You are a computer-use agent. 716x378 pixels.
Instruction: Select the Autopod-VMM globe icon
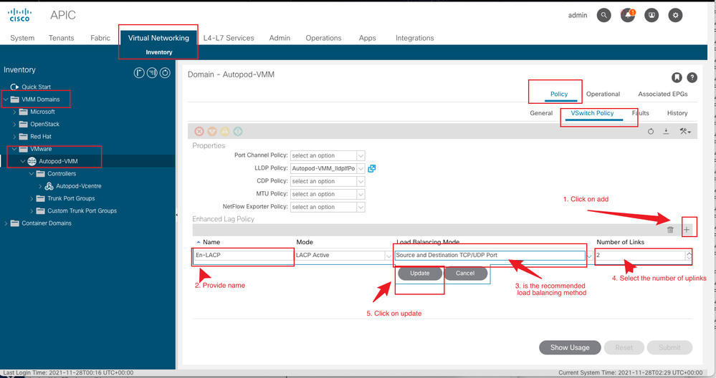tap(32, 161)
